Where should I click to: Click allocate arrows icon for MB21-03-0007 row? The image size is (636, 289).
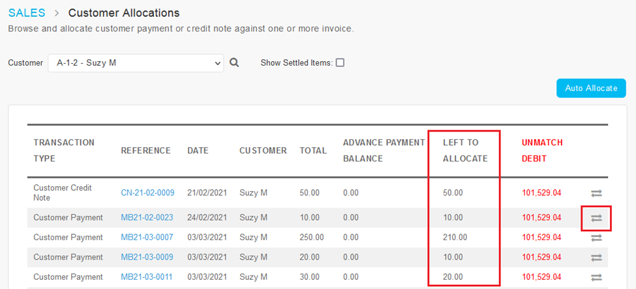pos(596,238)
